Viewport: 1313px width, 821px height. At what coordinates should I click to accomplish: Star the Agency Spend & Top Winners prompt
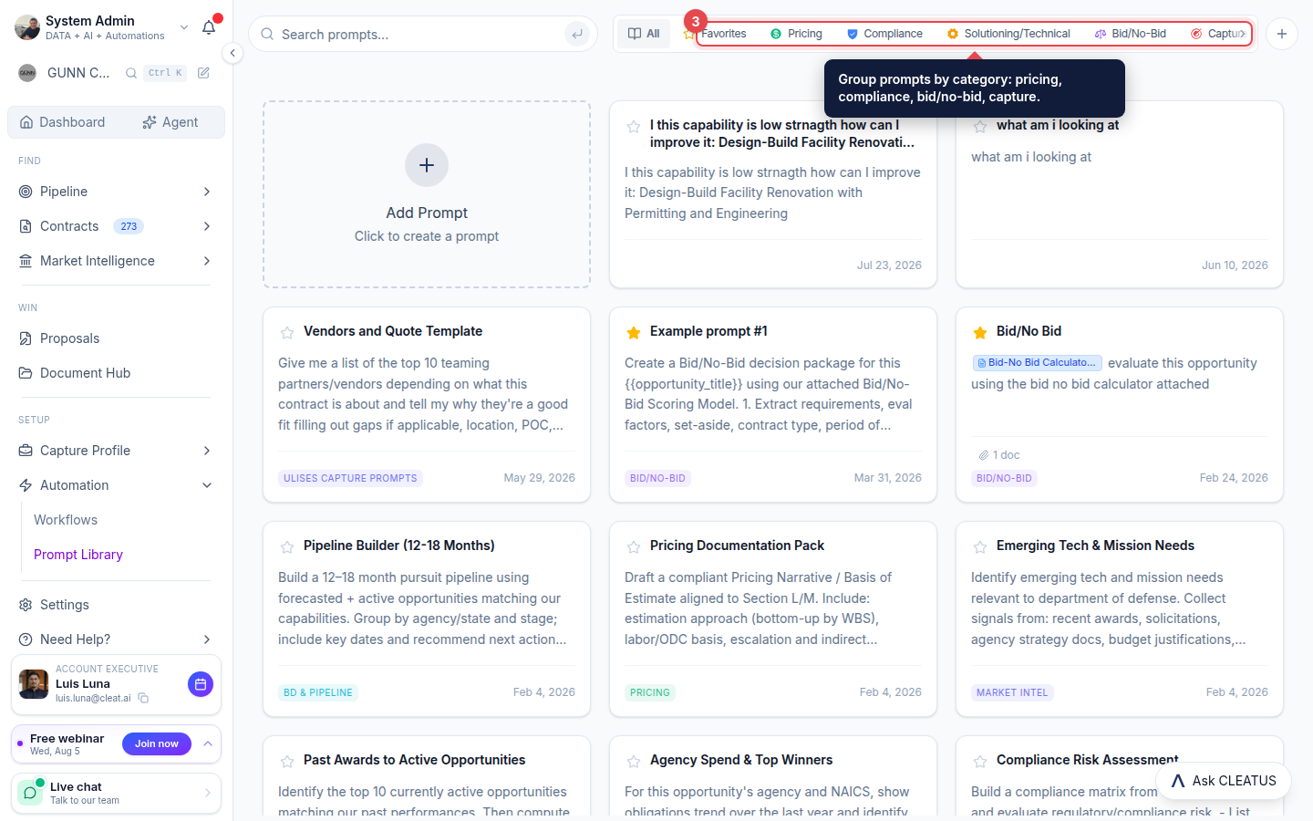point(634,761)
